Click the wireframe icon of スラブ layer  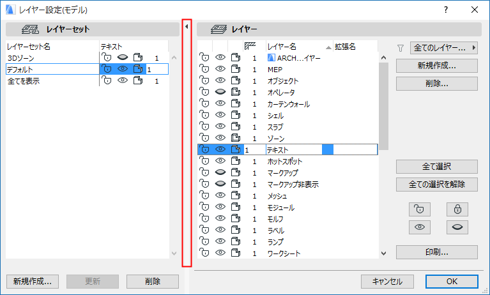point(236,127)
